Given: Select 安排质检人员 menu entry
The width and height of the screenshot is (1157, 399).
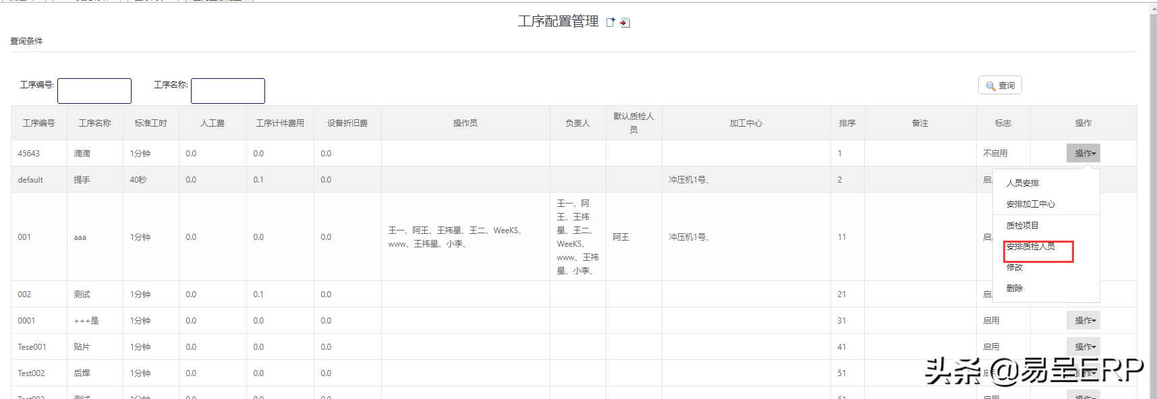Looking at the screenshot, I should tap(1031, 247).
